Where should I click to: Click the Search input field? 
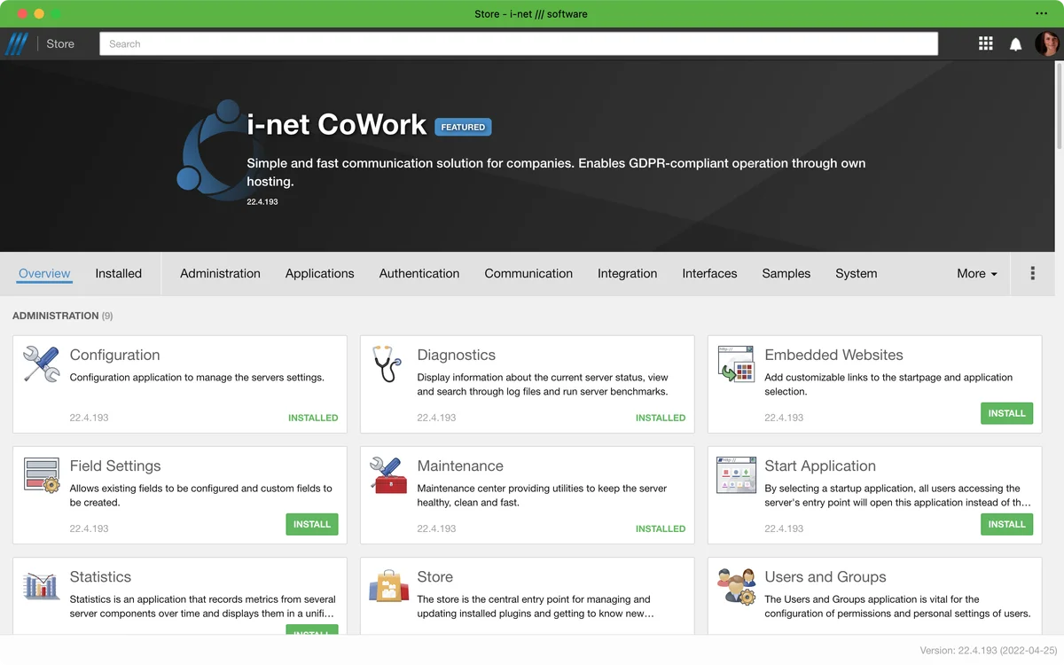coord(518,43)
